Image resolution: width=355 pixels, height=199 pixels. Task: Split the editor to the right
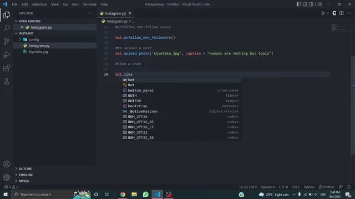click(342, 13)
